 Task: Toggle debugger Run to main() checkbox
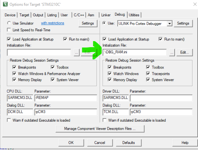[160, 39]
